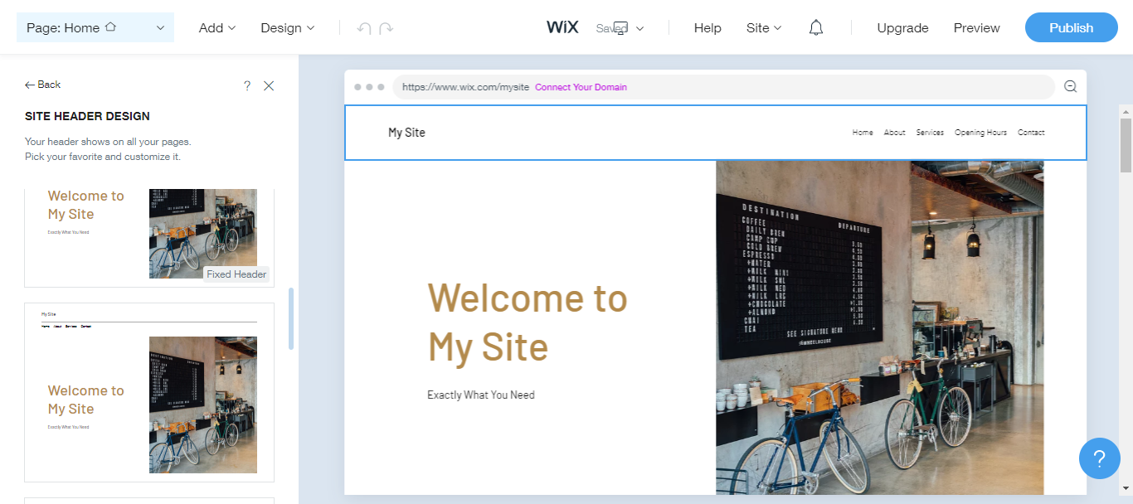Publish the site
Image resolution: width=1133 pixels, height=504 pixels.
1072,27
